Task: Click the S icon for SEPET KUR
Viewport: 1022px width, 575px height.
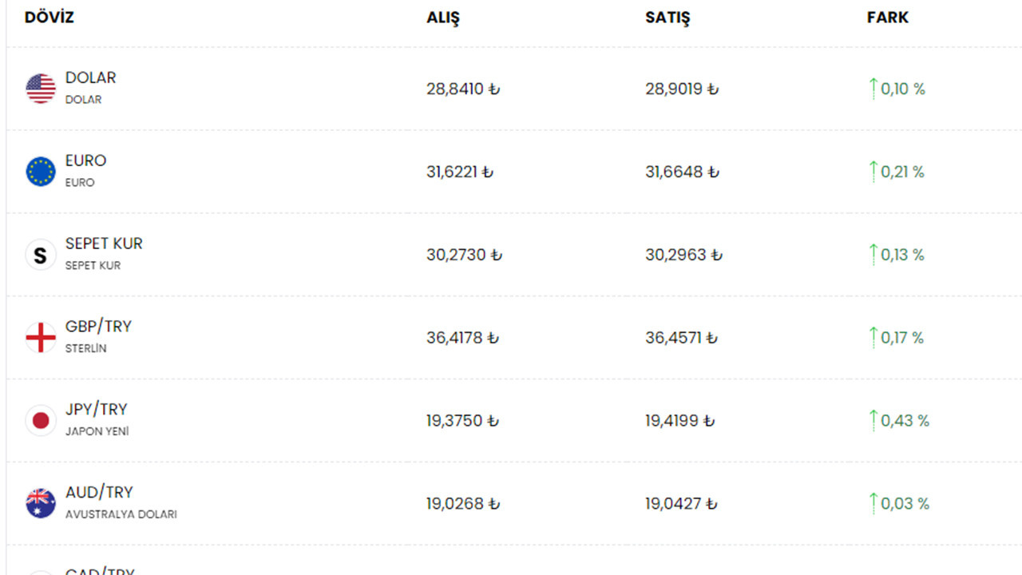Action: pos(41,255)
